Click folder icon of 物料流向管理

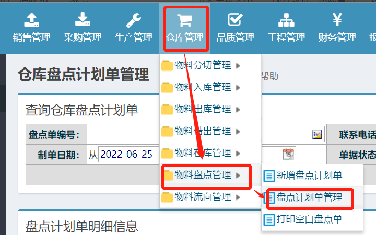pos(167,197)
